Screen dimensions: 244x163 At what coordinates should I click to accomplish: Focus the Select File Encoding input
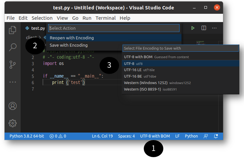point(181,48)
